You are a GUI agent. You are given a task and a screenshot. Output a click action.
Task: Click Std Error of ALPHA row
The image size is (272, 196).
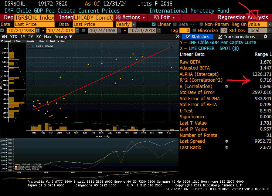point(225,99)
